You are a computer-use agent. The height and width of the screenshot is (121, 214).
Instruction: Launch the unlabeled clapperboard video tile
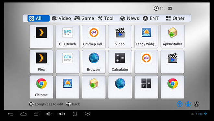click(x=172, y=62)
